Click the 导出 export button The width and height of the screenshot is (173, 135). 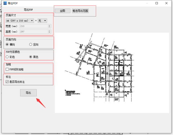pos(28,93)
